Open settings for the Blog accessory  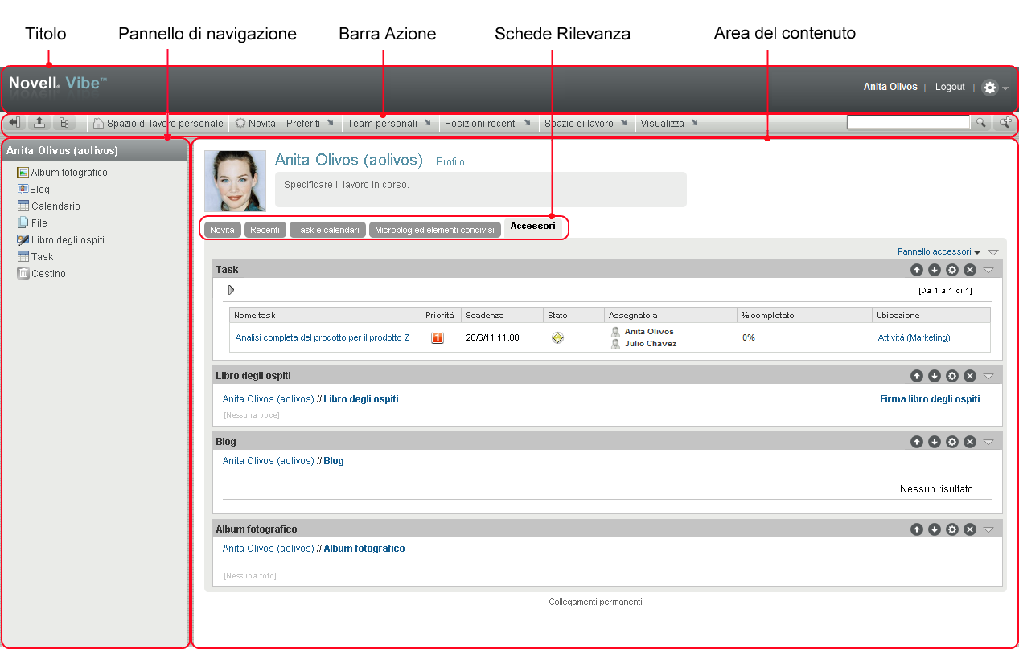pos(952,442)
